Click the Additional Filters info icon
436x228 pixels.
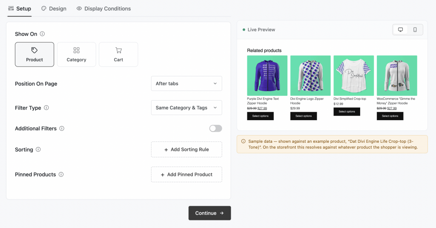[62, 128]
